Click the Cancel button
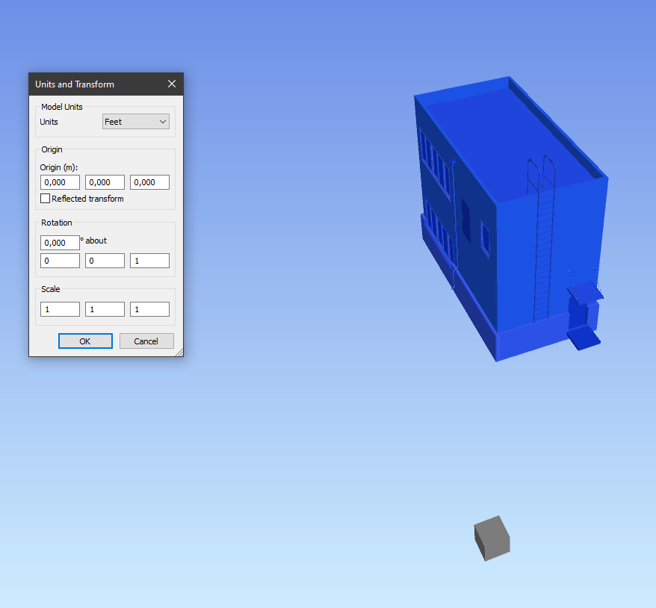 [146, 341]
